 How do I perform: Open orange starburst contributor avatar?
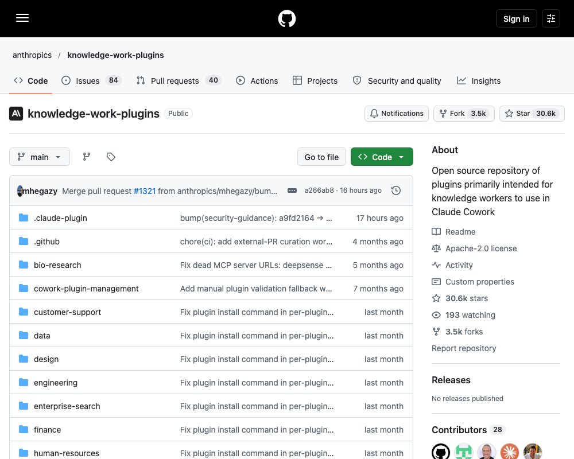(510, 452)
